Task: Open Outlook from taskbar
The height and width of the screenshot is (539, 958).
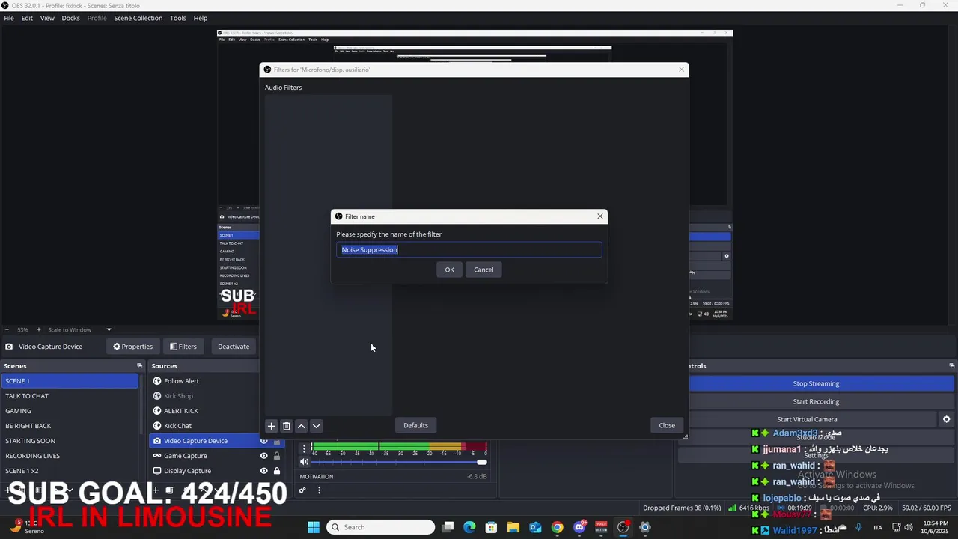Action: tap(535, 527)
